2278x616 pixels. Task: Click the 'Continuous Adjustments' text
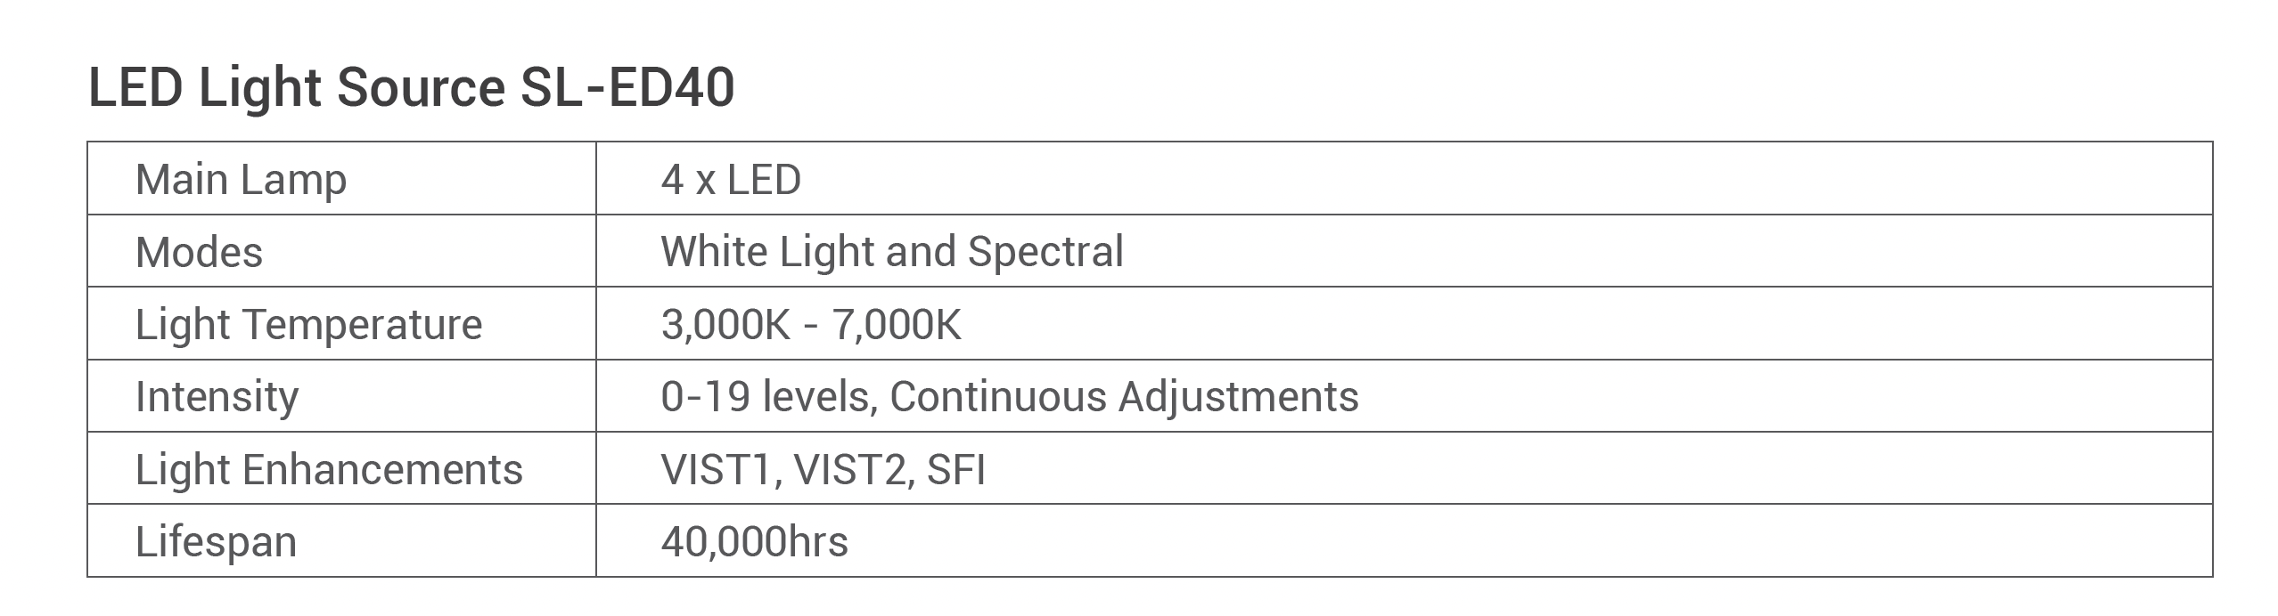coord(1124,397)
